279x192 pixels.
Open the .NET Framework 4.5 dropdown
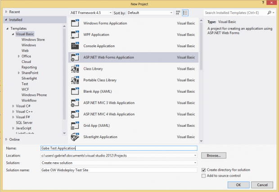click(90, 13)
